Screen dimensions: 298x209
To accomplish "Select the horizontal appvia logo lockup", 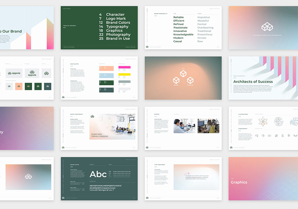I will (x=14, y=73).
